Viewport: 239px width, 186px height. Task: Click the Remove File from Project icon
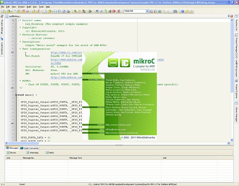click(x=38, y=11)
